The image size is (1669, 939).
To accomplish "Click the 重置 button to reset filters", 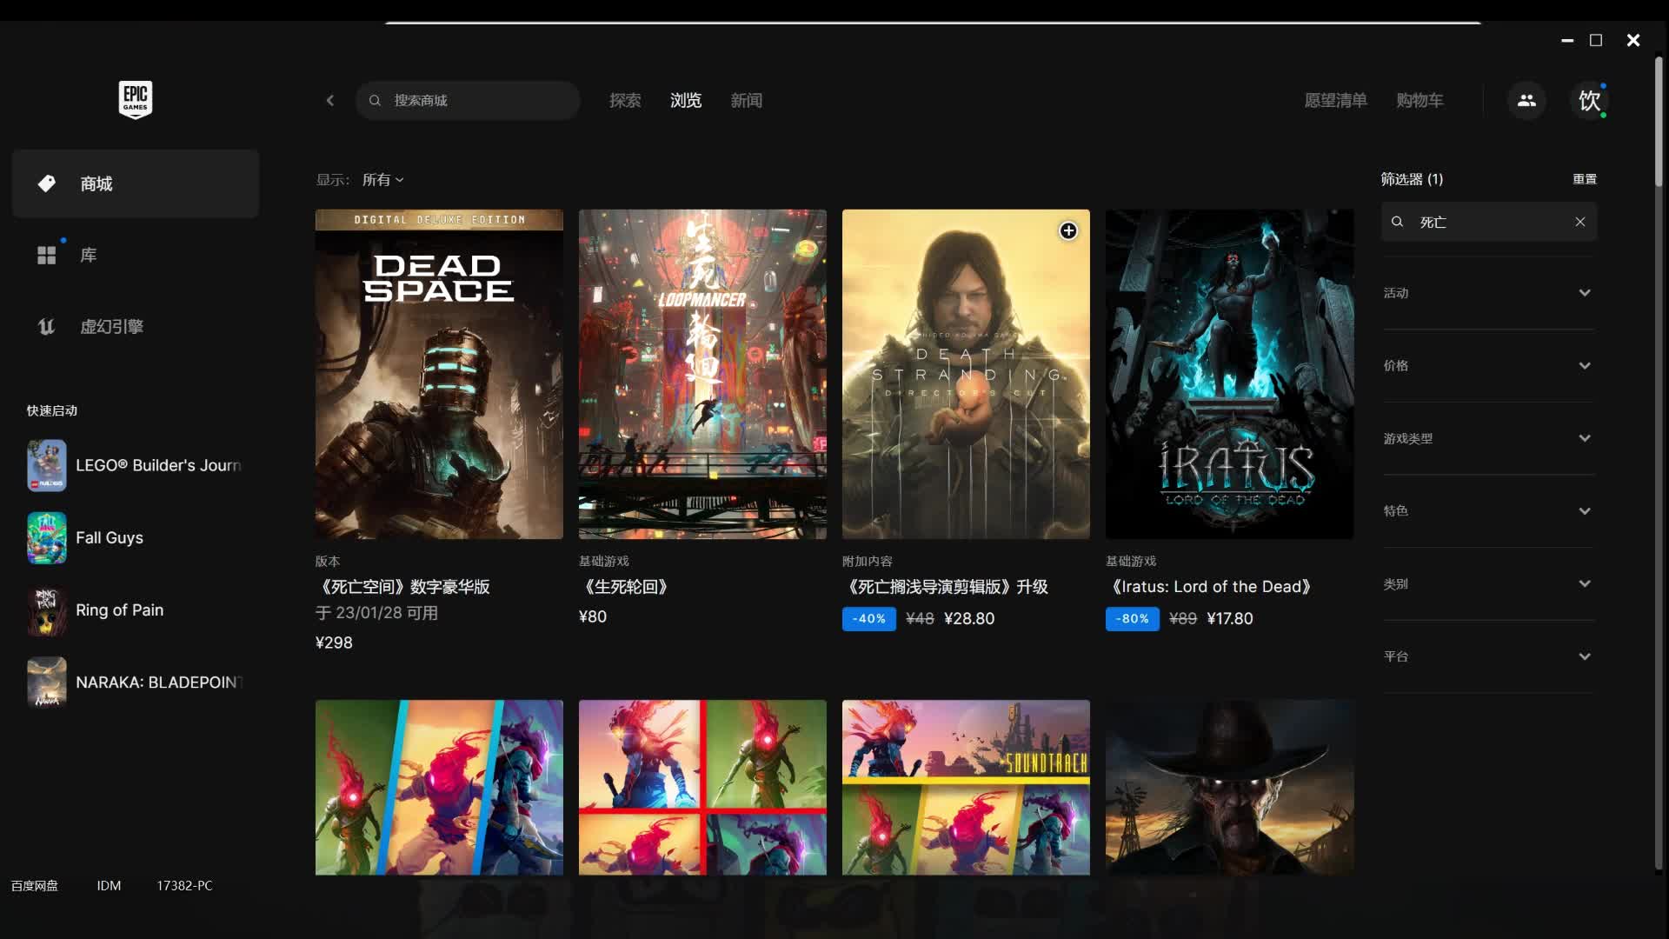I will click(x=1586, y=179).
